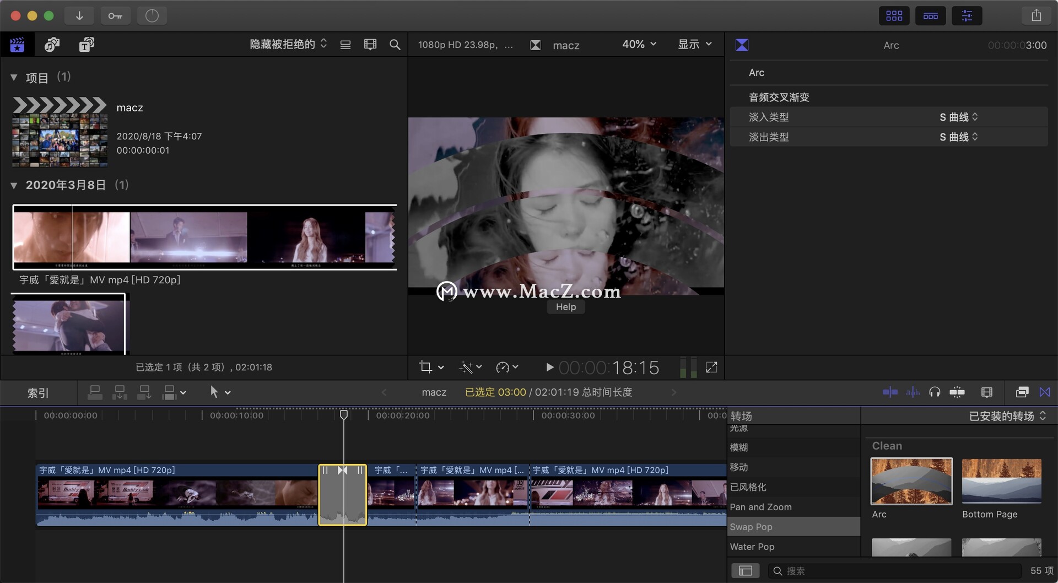Toggle the browser panel layout button

(x=894, y=15)
